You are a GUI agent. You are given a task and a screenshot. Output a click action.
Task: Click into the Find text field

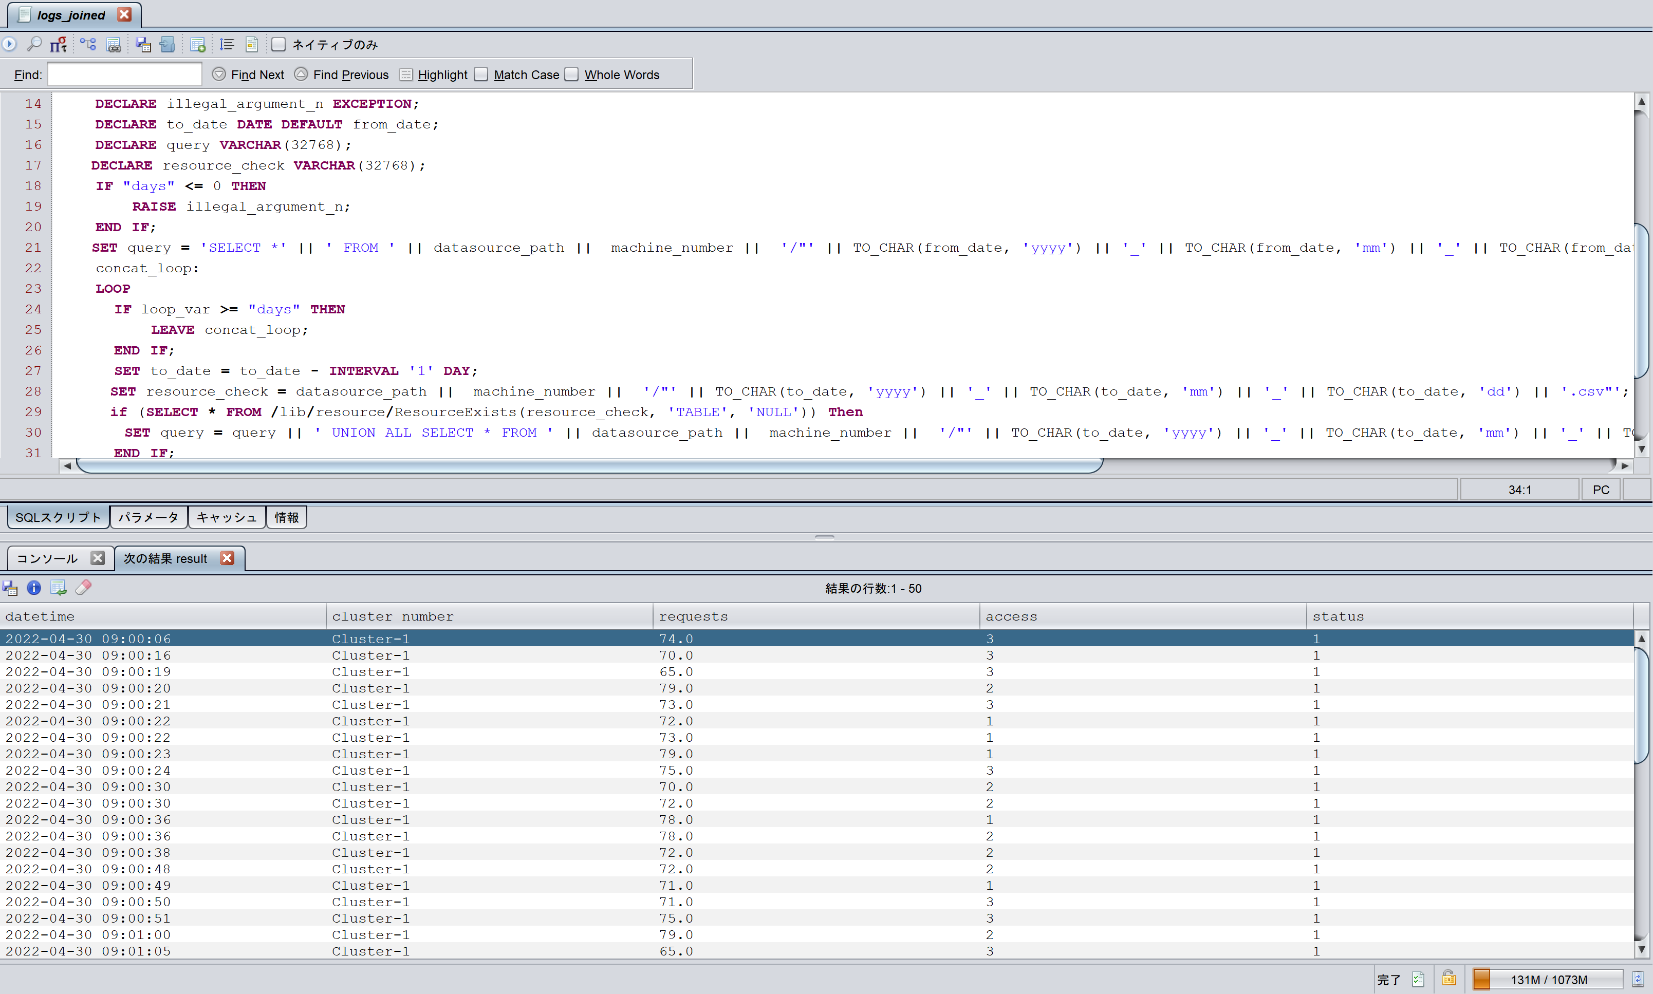click(x=124, y=74)
